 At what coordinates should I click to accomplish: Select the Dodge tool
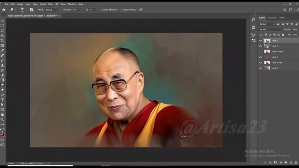point(2,90)
